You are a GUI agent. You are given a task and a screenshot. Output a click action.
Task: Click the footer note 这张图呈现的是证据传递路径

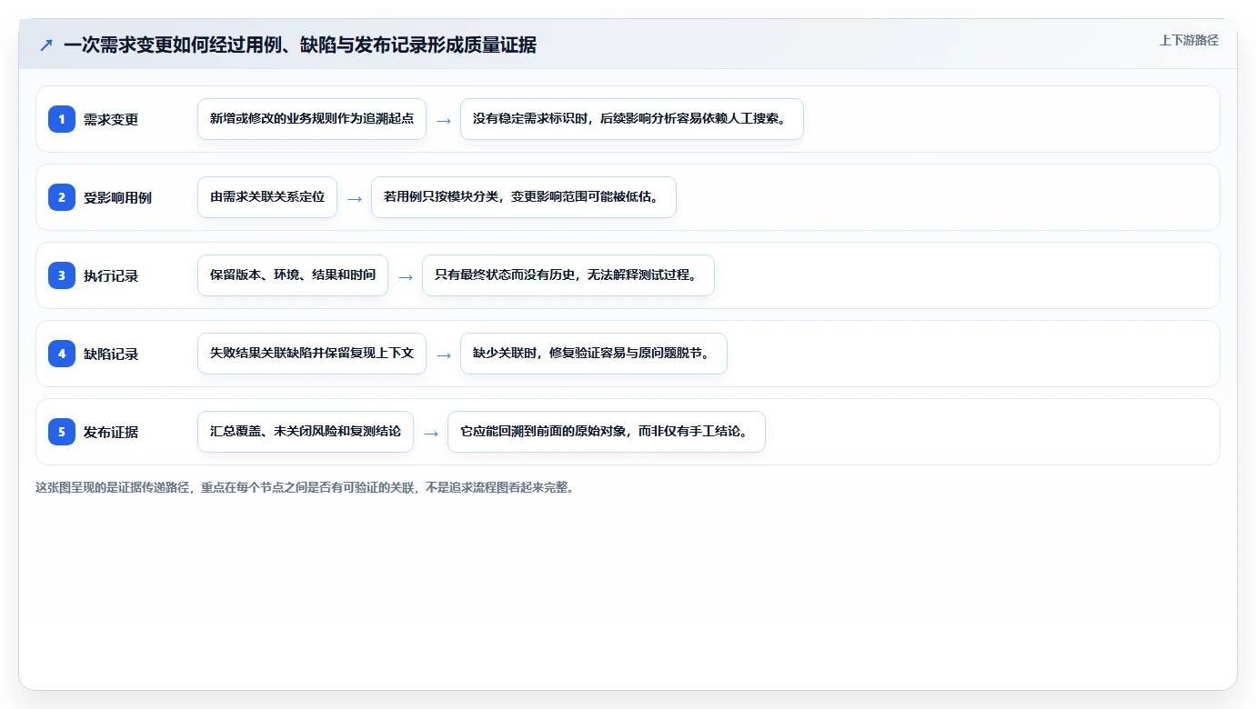[x=305, y=487]
